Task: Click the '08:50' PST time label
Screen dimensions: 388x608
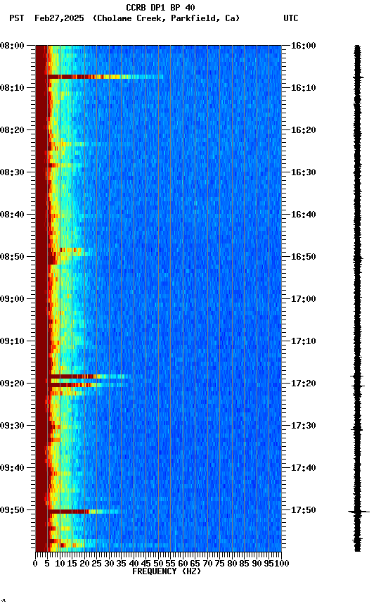Action: [x=12, y=257]
